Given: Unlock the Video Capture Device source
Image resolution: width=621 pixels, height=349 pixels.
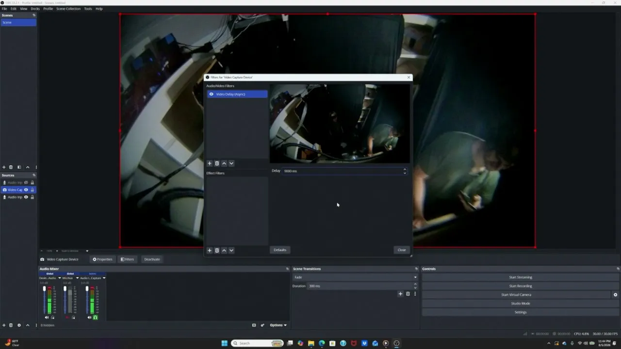Looking at the screenshot, I should pyautogui.click(x=33, y=190).
